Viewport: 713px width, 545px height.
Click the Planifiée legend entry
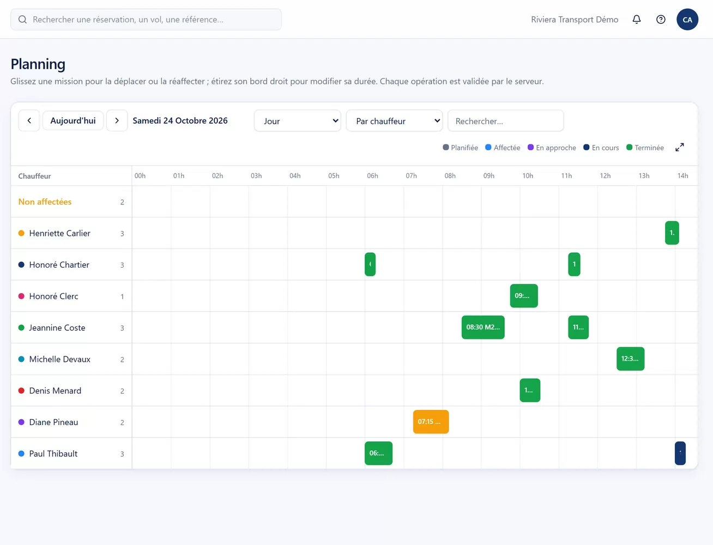(461, 148)
